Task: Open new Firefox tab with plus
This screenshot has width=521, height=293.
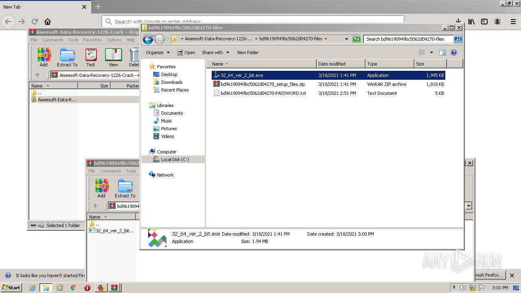Action: pos(98,7)
